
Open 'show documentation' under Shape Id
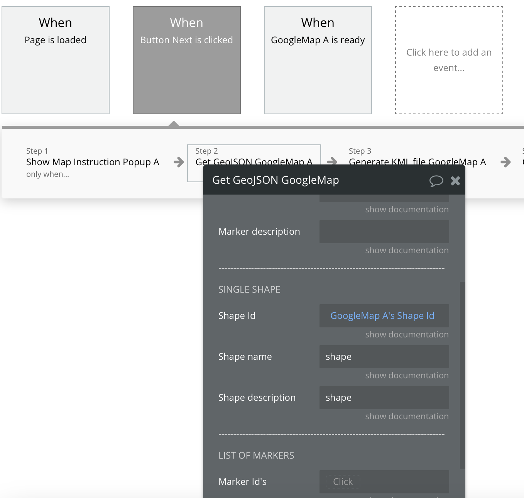pyautogui.click(x=407, y=334)
